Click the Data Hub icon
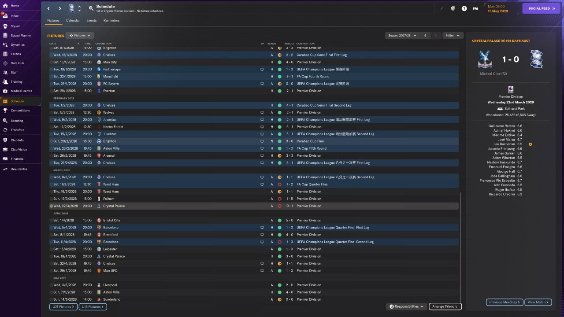564x317 pixels. point(5,63)
